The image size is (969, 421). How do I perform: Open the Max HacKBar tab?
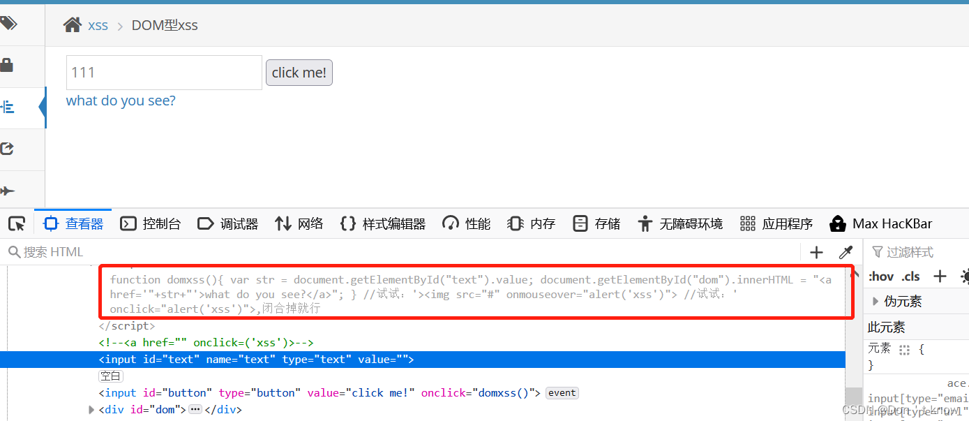coord(880,223)
